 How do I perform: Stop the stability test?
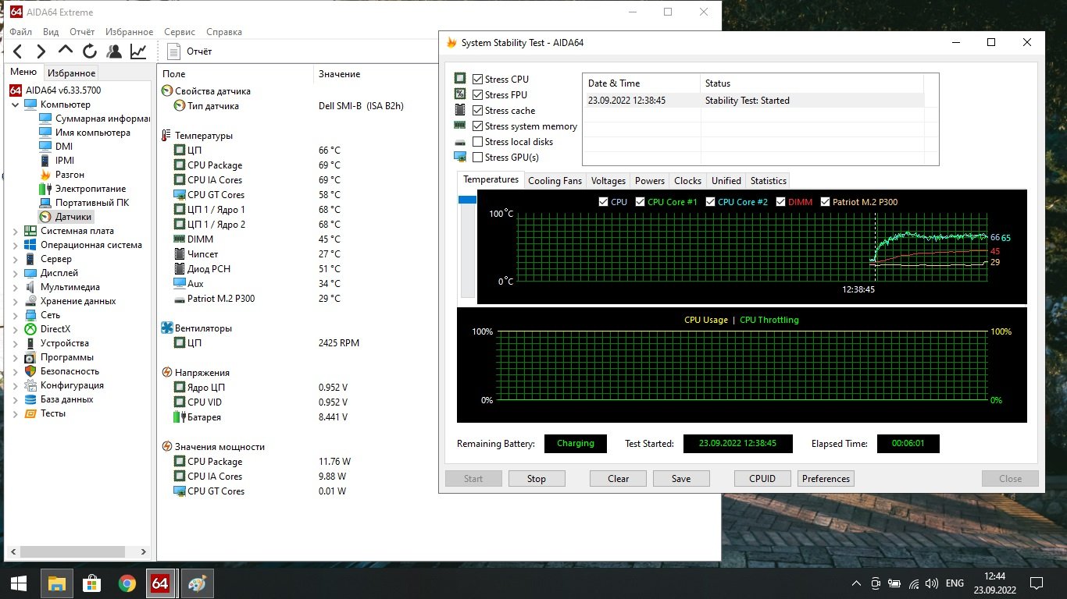pos(537,479)
